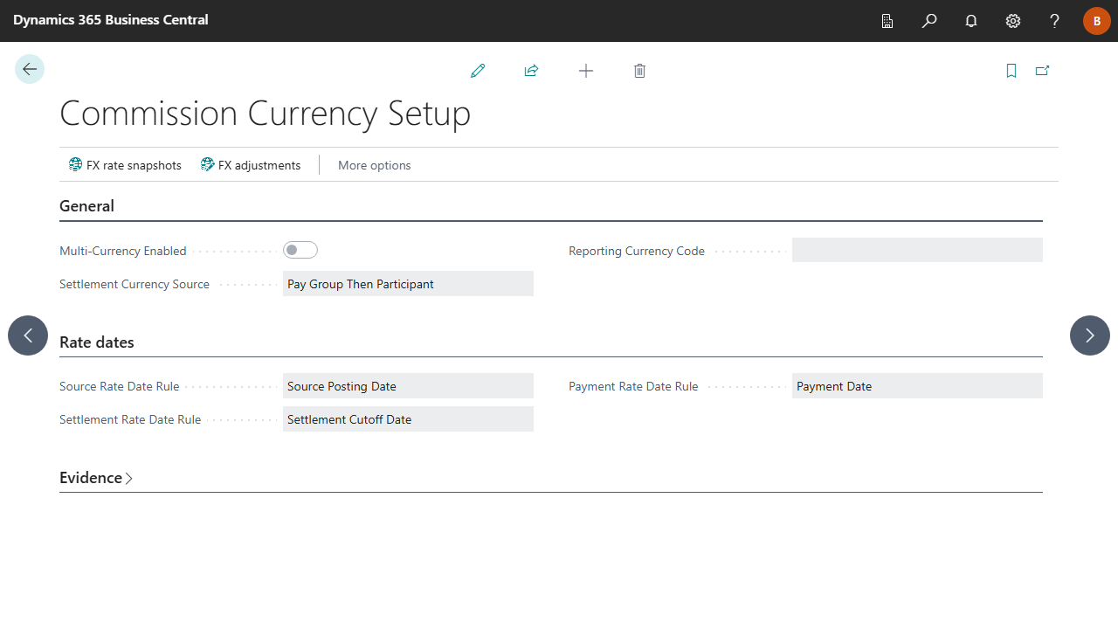The width and height of the screenshot is (1118, 629).
Task: Go to the previous record
Action: pos(28,335)
